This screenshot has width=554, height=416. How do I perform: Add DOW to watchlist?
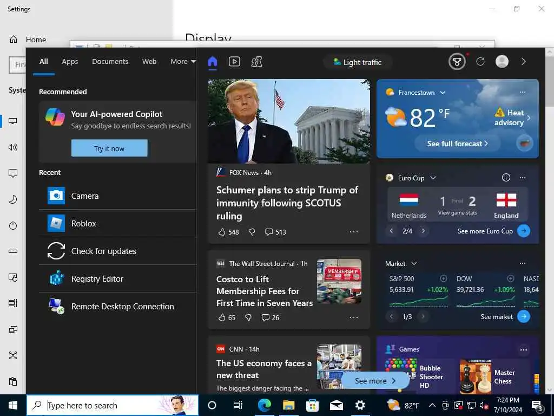point(511,278)
